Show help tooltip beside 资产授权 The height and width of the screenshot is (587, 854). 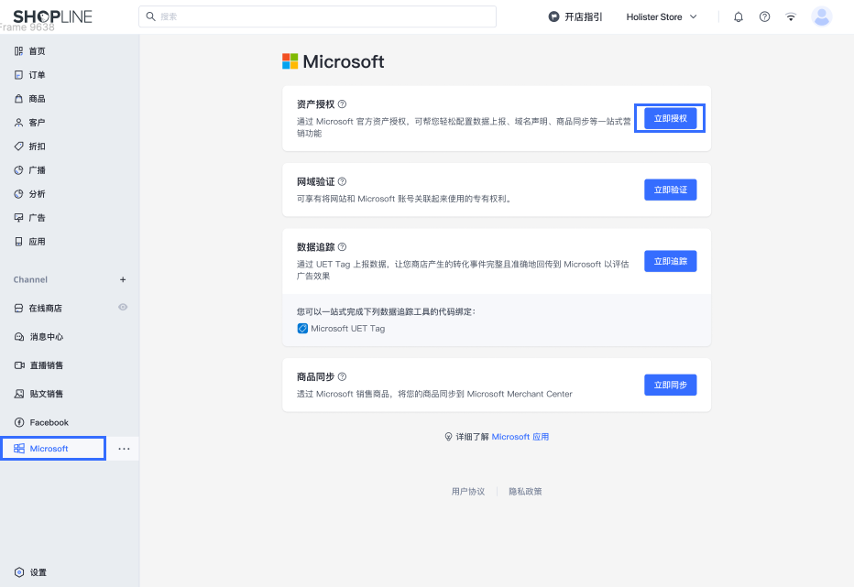point(342,104)
